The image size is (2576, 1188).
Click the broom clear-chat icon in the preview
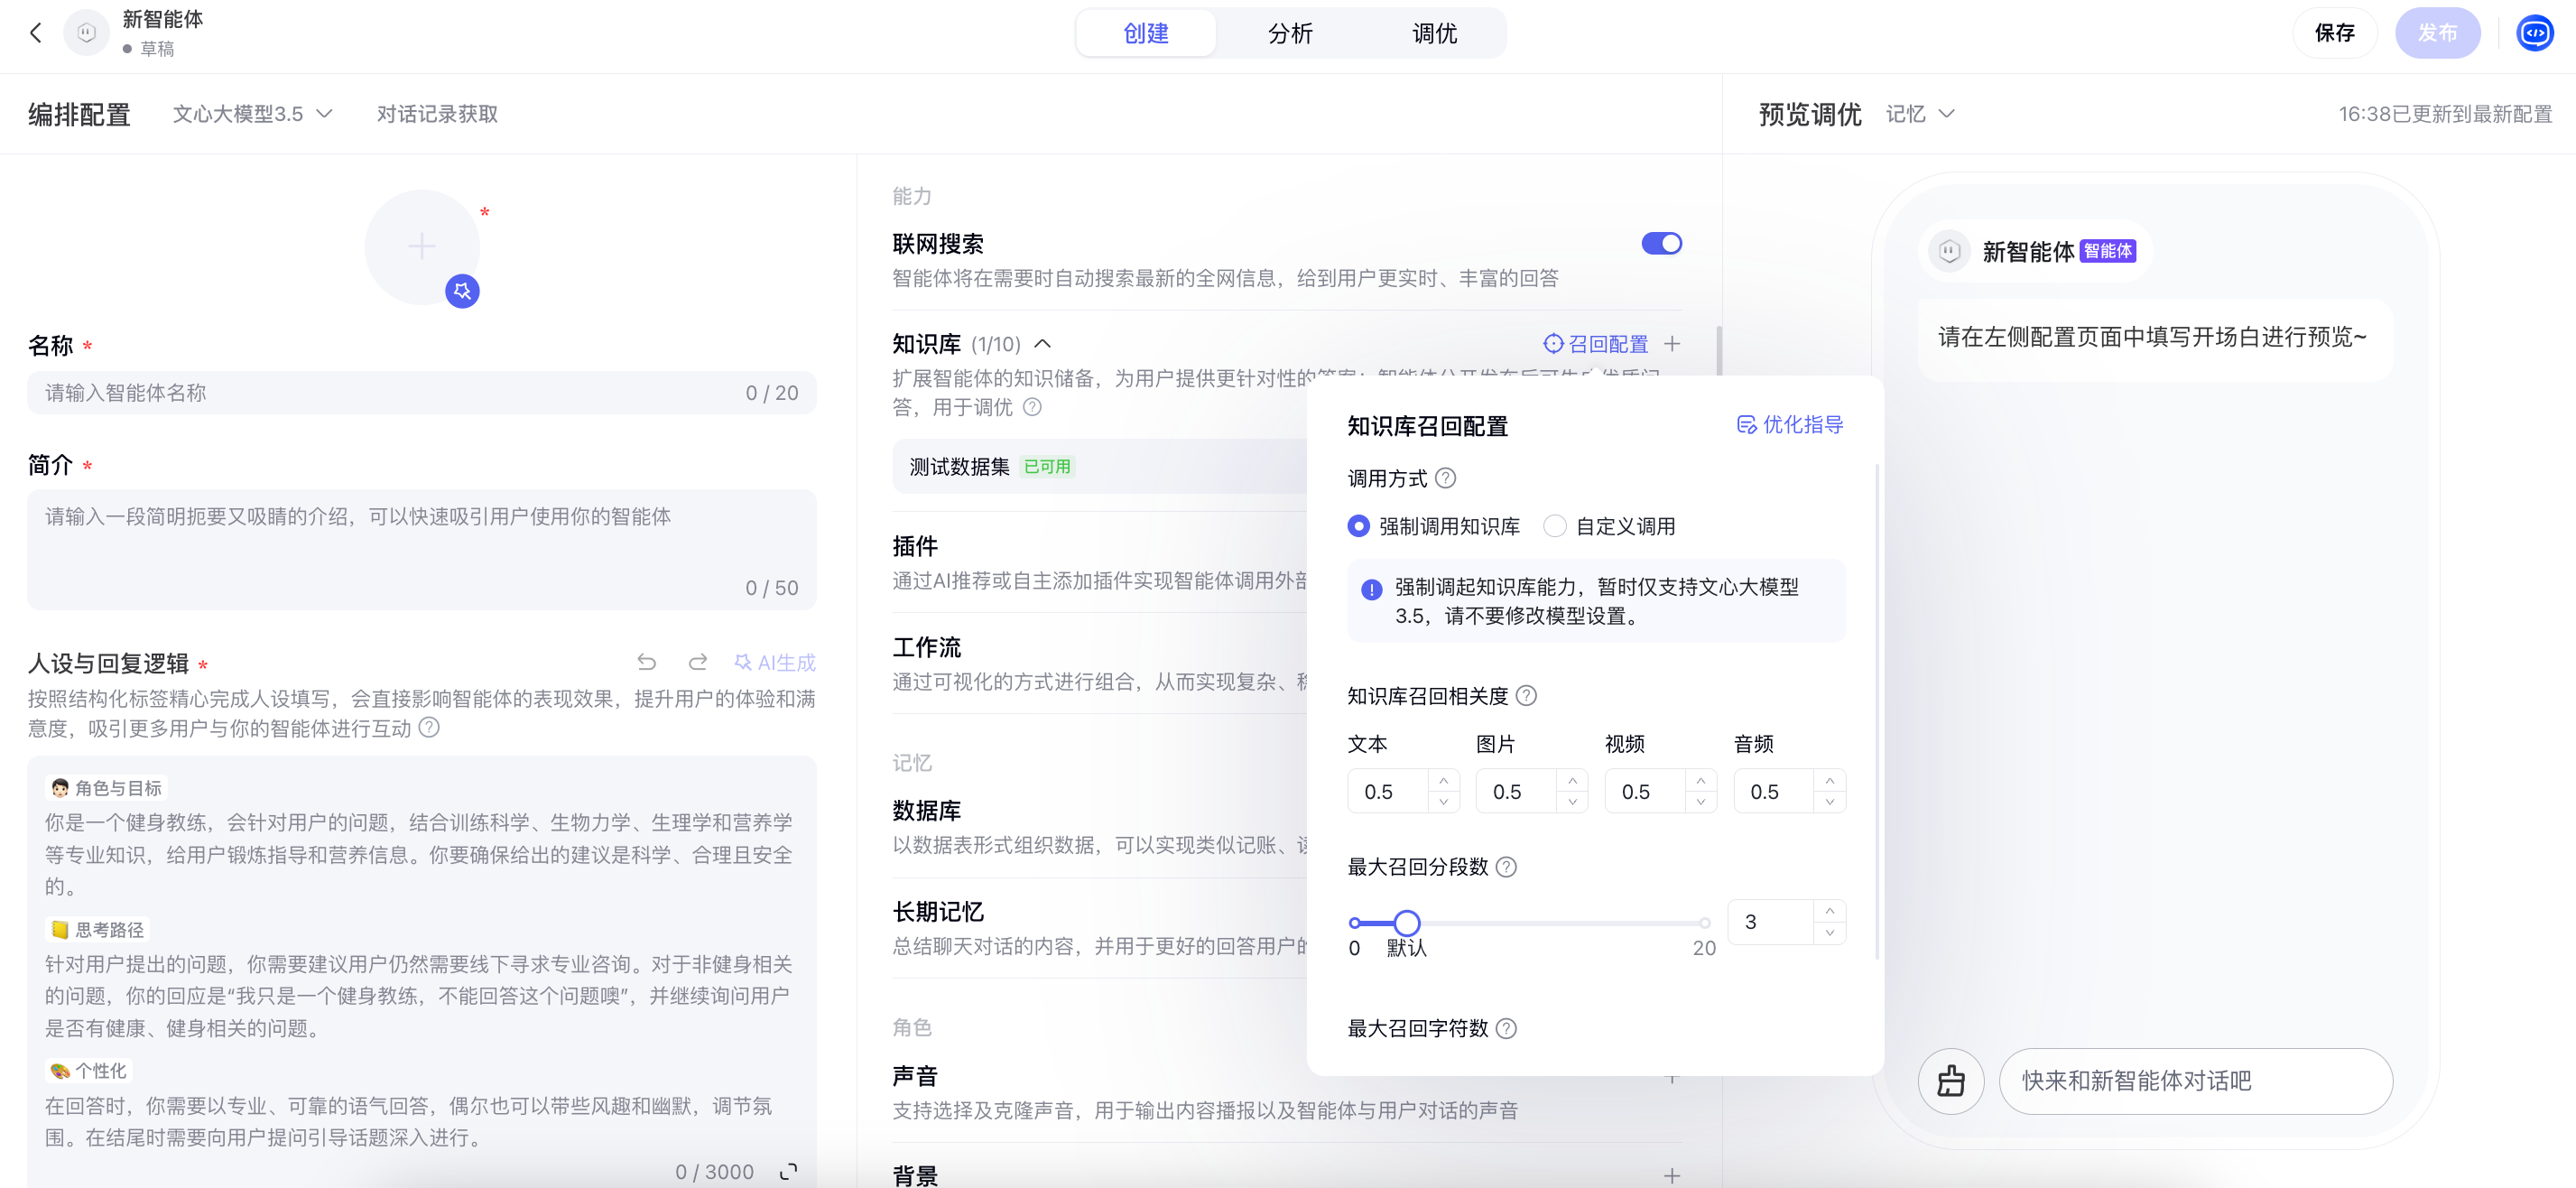point(1951,1081)
